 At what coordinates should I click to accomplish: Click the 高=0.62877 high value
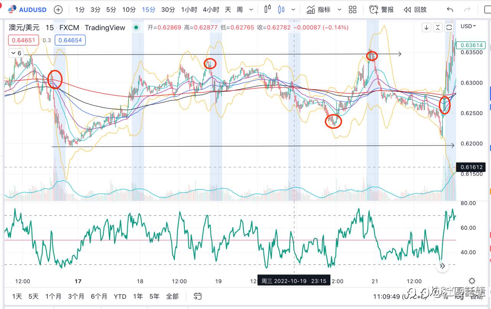[201, 28]
